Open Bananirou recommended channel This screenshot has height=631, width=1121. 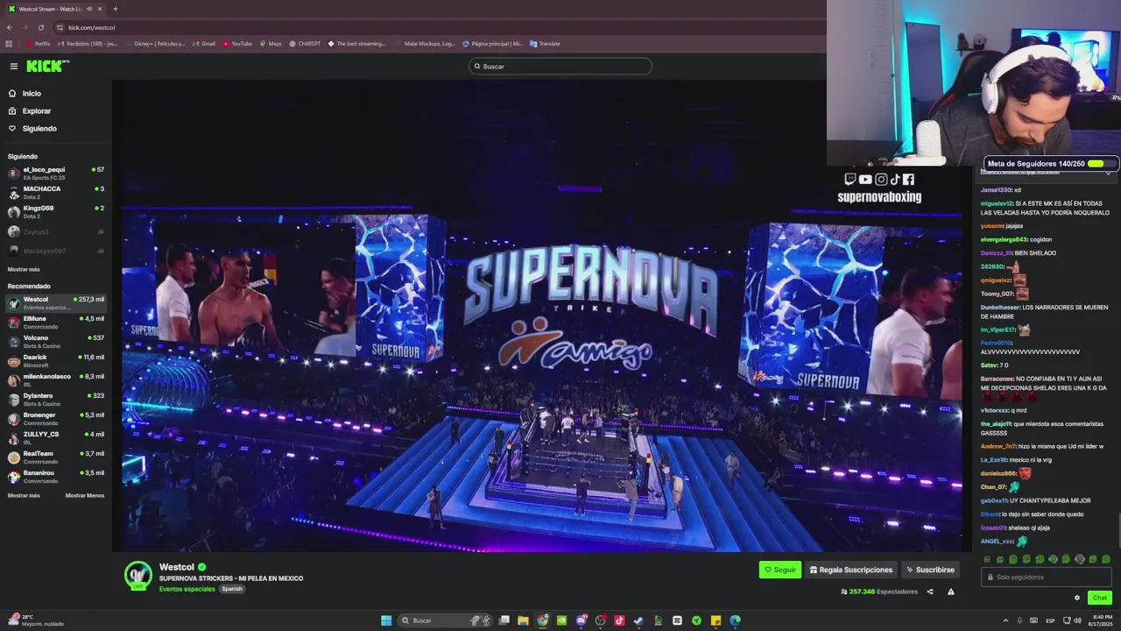pos(56,476)
